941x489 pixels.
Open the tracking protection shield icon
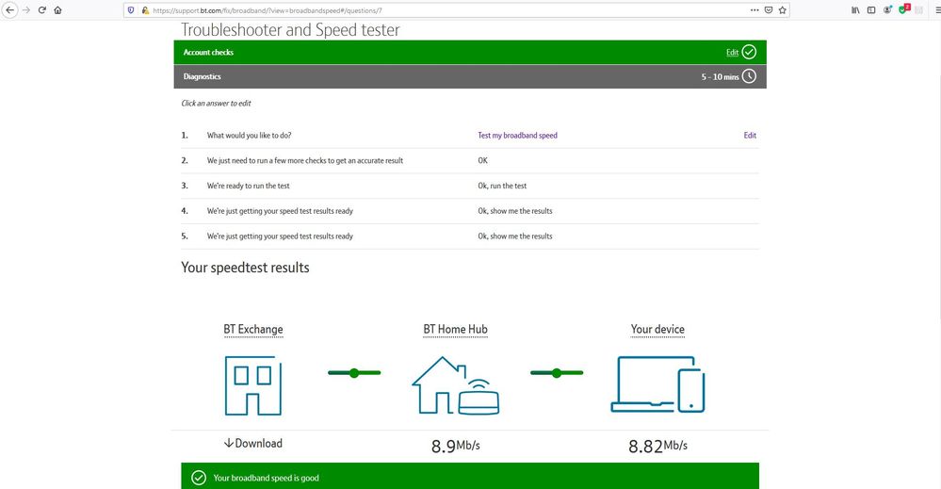[131, 9]
